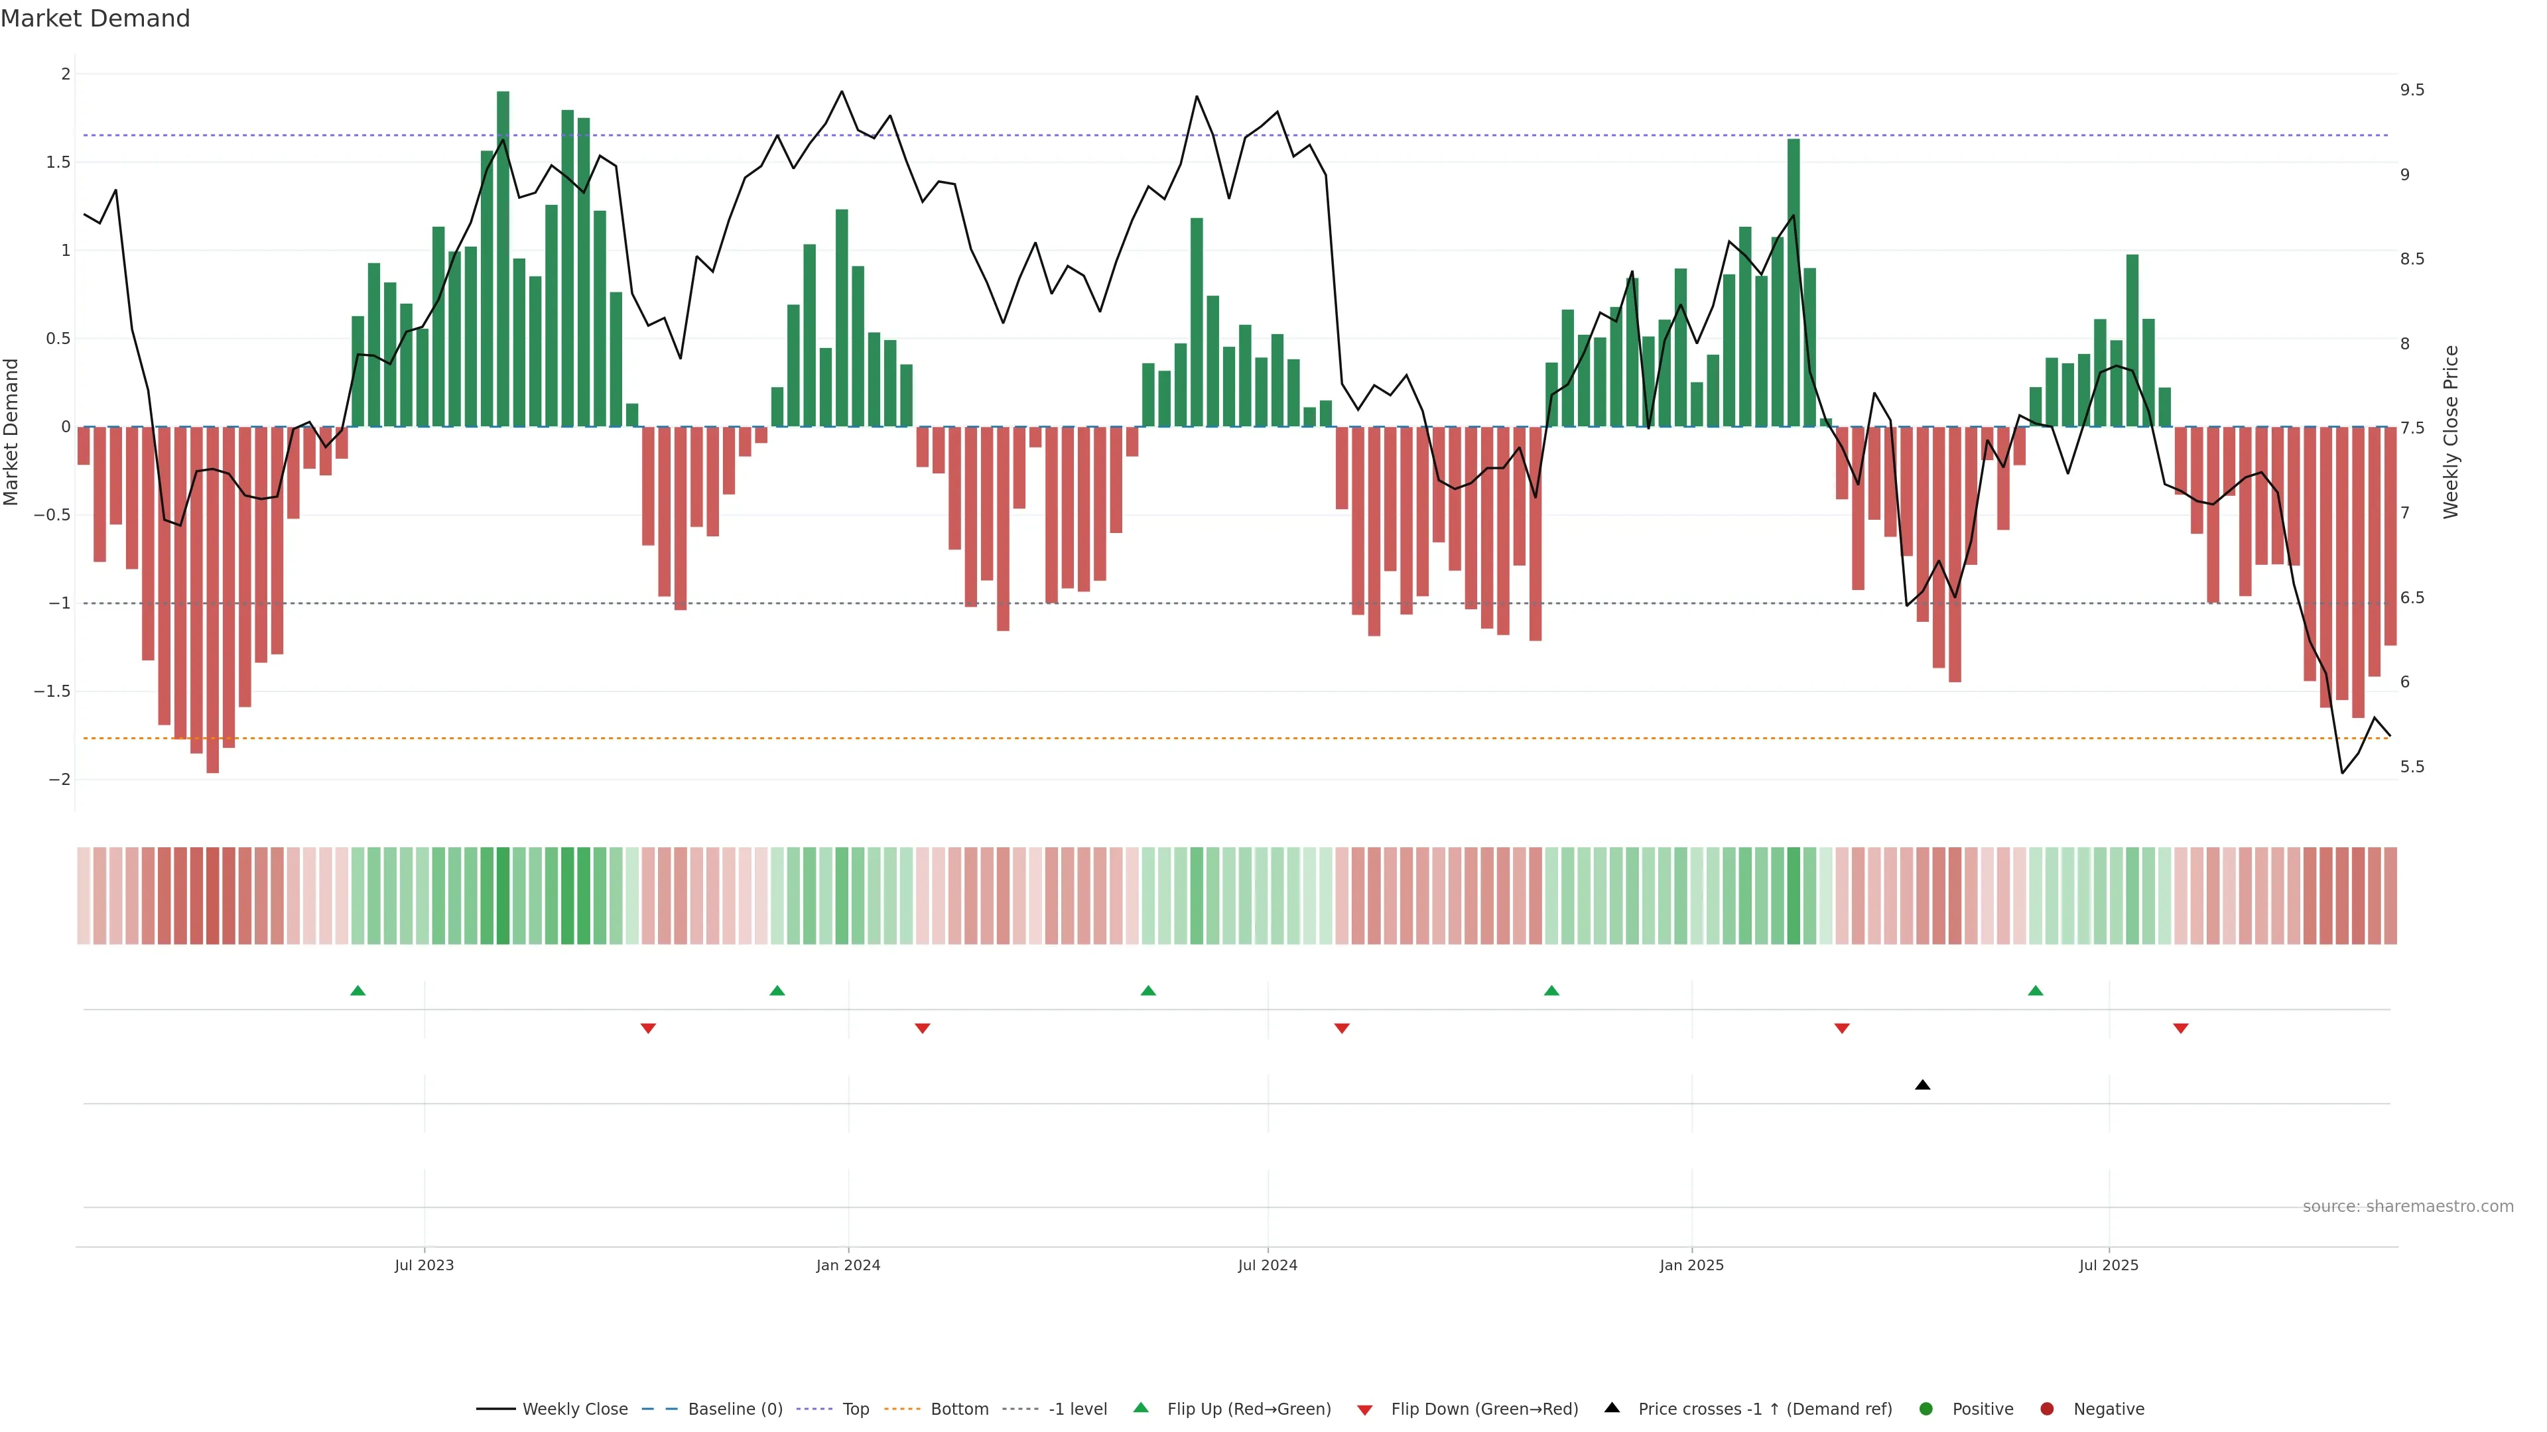Toggle Baseline (0) legend entry
This screenshot has width=2547, height=1432.
point(735,1409)
